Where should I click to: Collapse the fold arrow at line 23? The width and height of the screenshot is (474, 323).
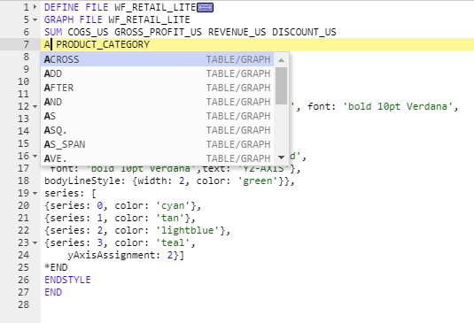pos(35,242)
